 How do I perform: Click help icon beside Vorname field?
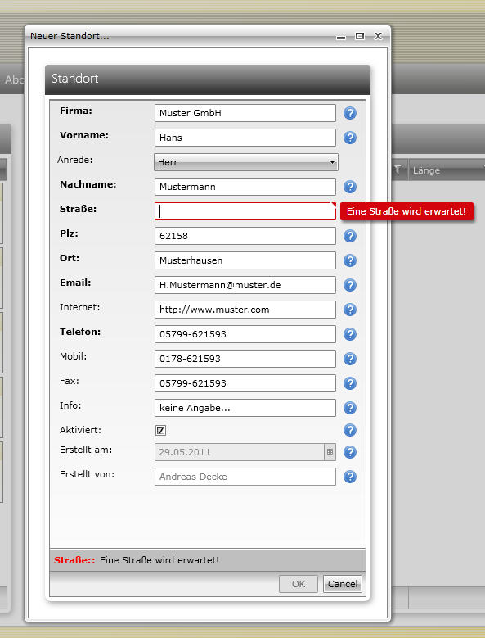pos(350,138)
